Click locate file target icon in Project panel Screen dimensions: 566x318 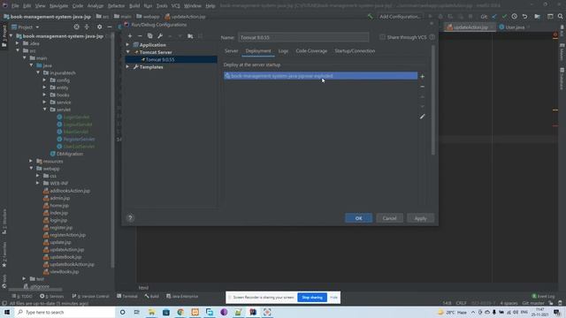click(x=77, y=27)
